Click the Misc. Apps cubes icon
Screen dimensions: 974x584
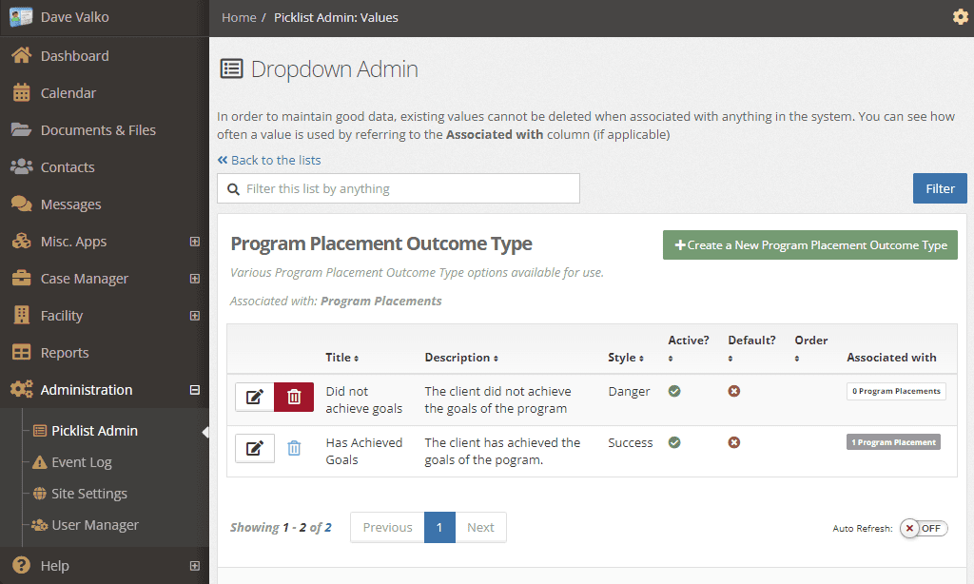pyautogui.click(x=21, y=241)
